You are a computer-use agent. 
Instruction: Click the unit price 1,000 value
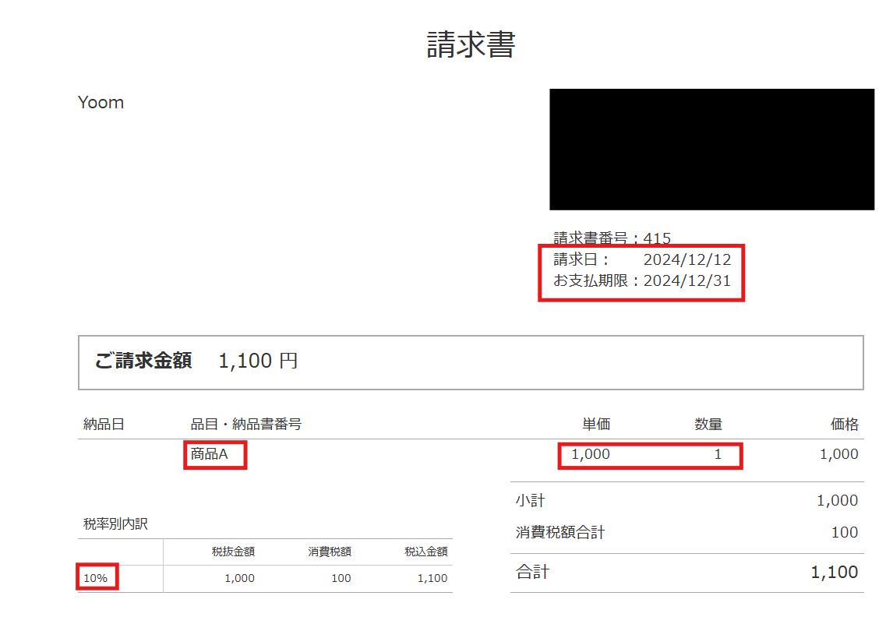tap(591, 454)
